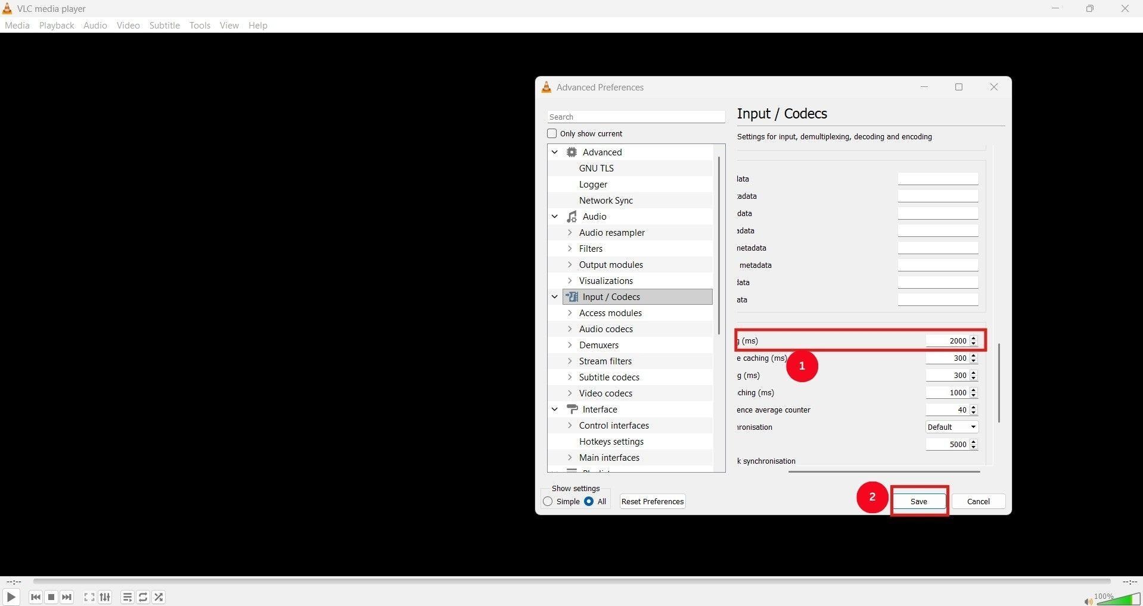Click the gear icon beside Advanced
This screenshot has height=606, width=1143.
572,152
